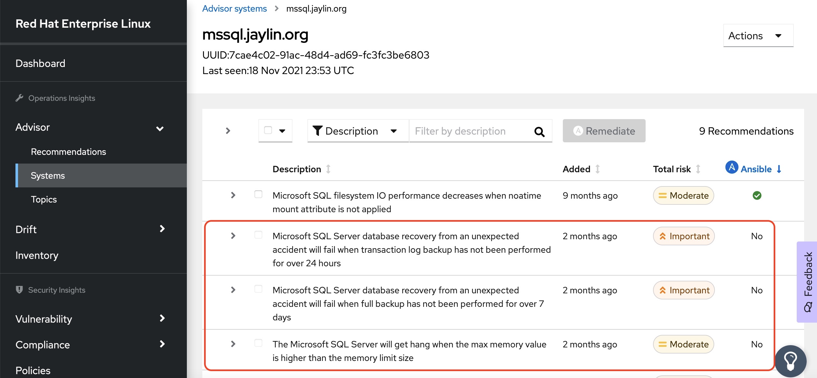The image size is (817, 378).
Task: Check the noatime mount attribute recommendation
Action: [258, 194]
